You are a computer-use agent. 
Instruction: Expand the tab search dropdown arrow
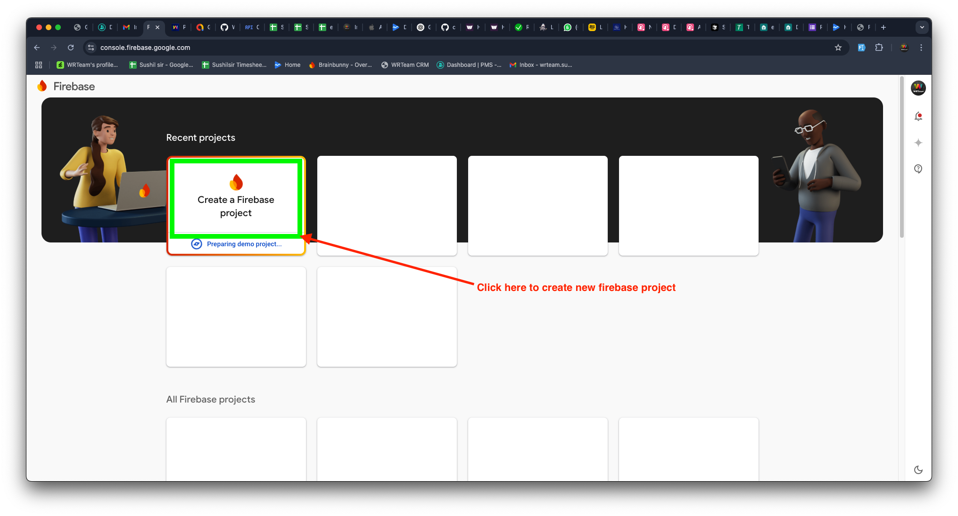922,27
